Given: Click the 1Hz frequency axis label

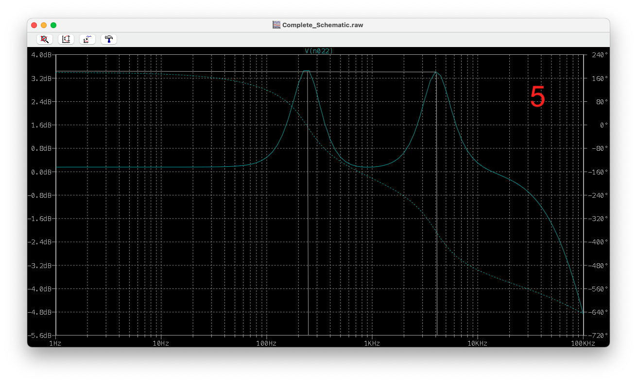Looking at the screenshot, I should click(56, 343).
